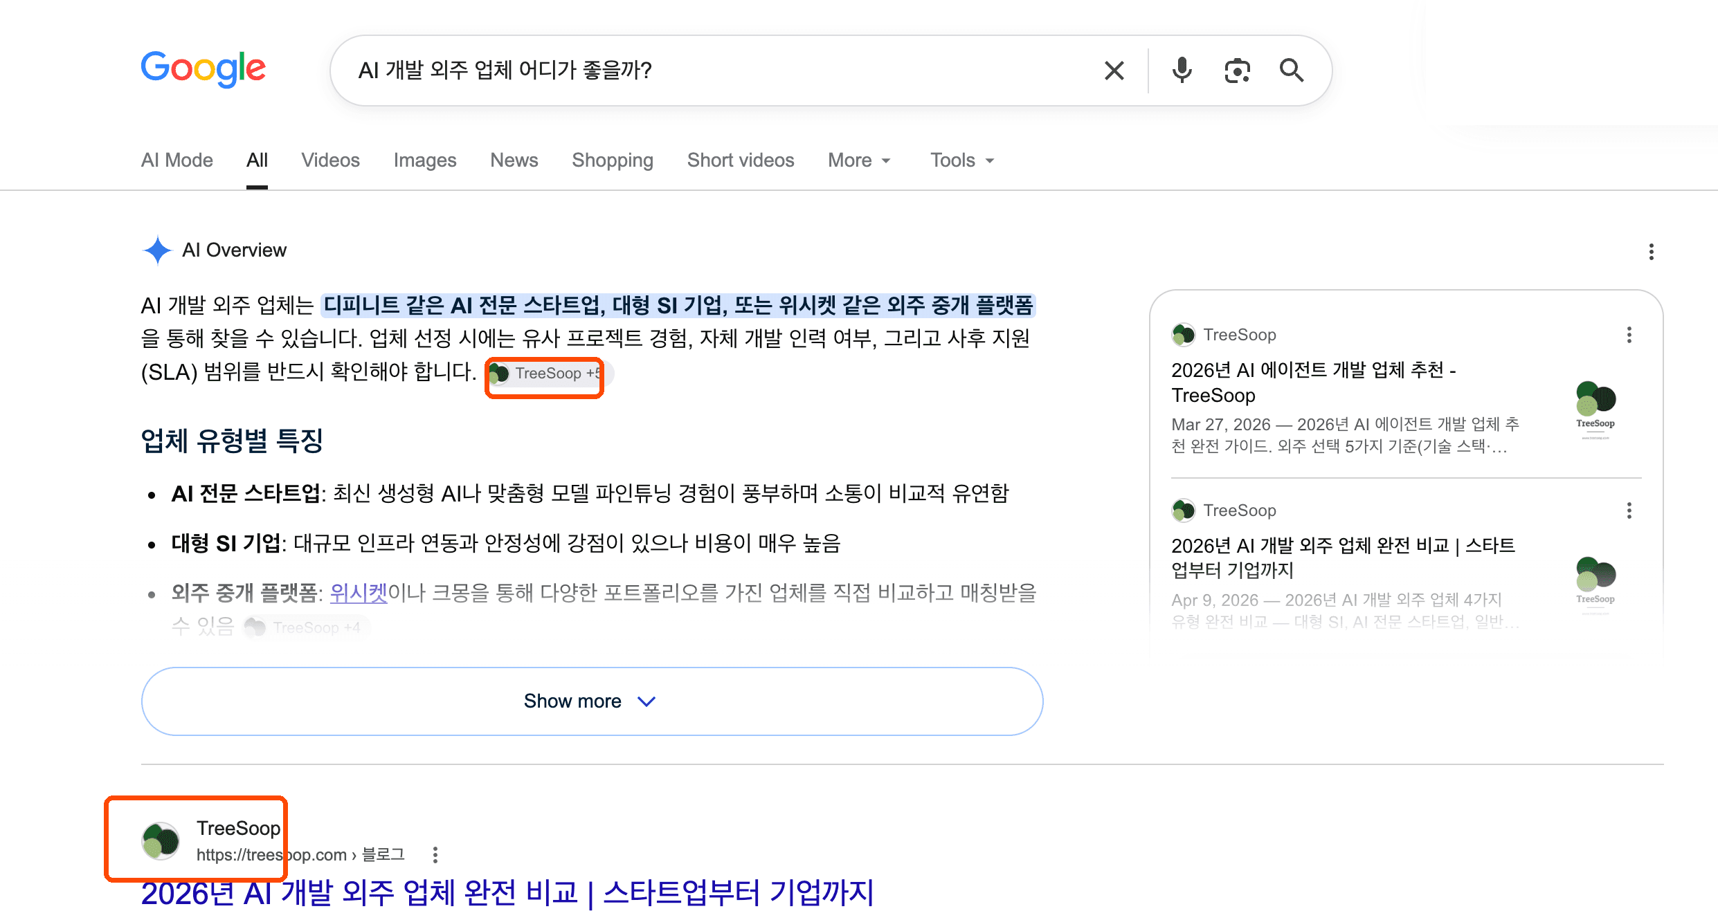Submit search with the magnifying glass icon
The width and height of the screenshot is (1718, 920).
click(x=1292, y=71)
